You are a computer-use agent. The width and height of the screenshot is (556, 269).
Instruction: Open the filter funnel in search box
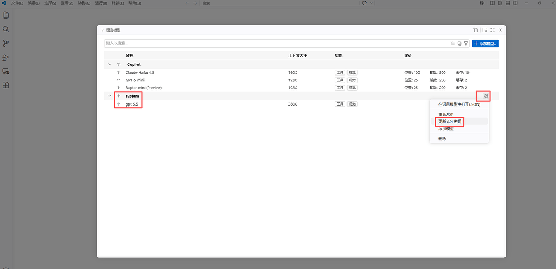tap(466, 43)
